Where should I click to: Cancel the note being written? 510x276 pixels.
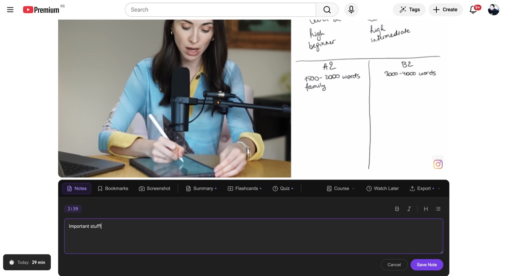pos(394,264)
